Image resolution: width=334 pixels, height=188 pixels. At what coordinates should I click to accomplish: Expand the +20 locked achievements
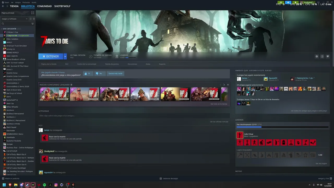320,155
